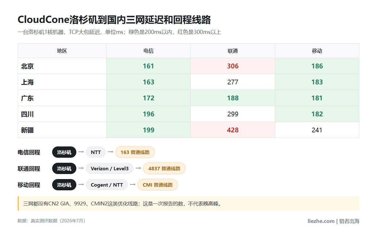Select the "Cogent / NTT" pill
The height and width of the screenshot is (238, 377).
point(107,185)
